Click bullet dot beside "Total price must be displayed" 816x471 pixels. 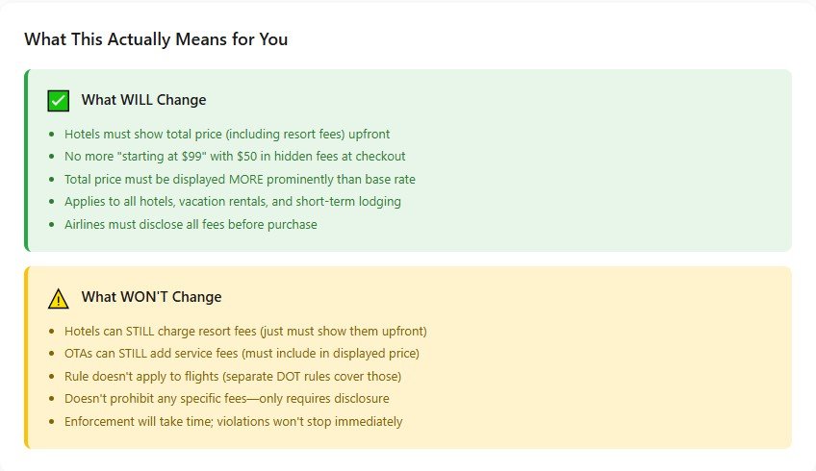[51, 180]
